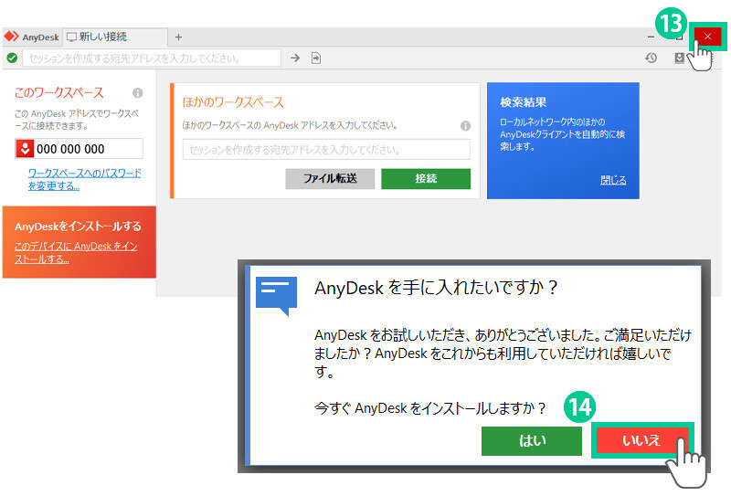This screenshot has height=496, width=731.
Task: Open the session history clock icon
Action: (651, 58)
